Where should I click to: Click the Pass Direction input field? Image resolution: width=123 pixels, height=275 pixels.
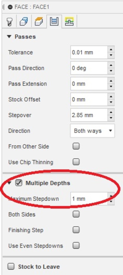click(89, 68)
